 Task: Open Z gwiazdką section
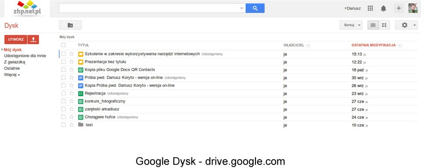pos(15,62)
